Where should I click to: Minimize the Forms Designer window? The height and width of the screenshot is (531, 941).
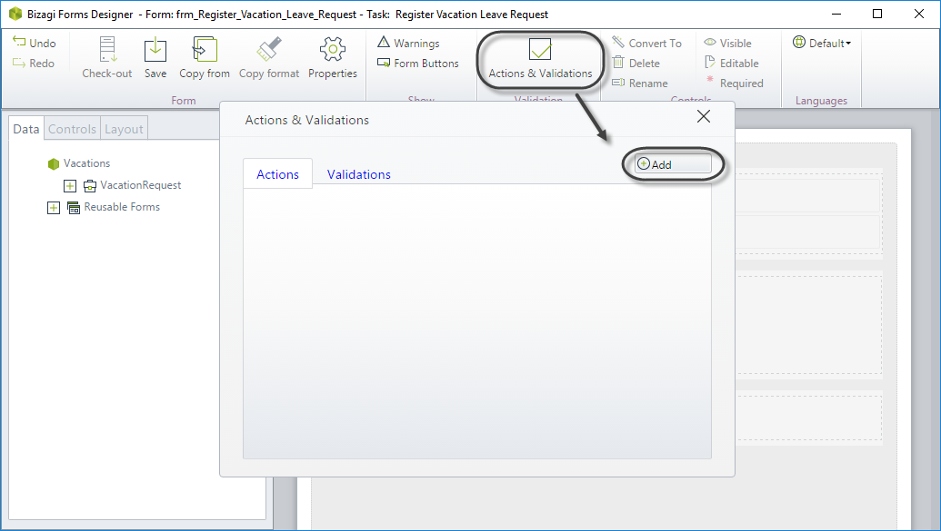(836, 14)
